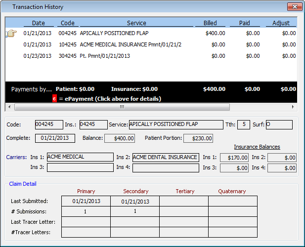Click the Ins 1 carrier ACME MEDICAL field

pos(80,157)
